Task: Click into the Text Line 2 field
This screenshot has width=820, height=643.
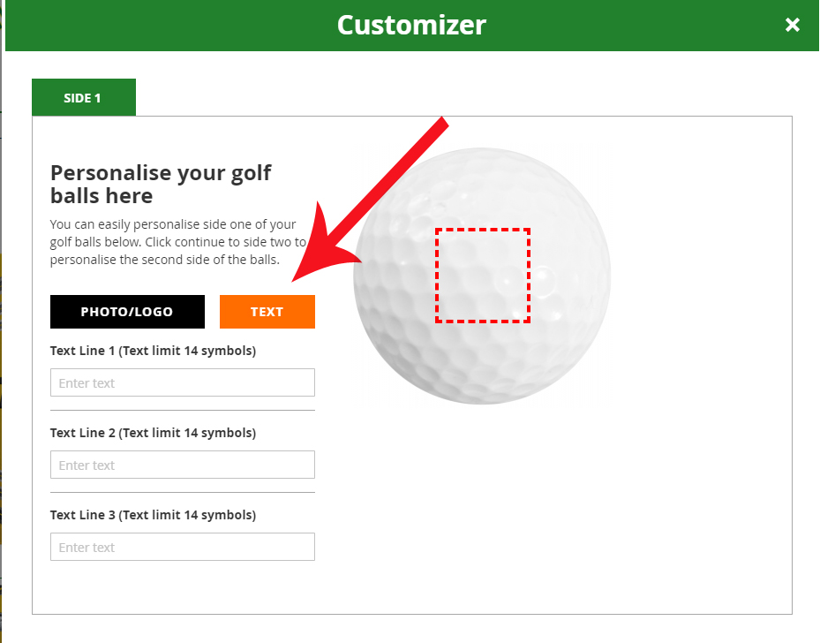Action: pyautogui.click(x=182, y=465)
